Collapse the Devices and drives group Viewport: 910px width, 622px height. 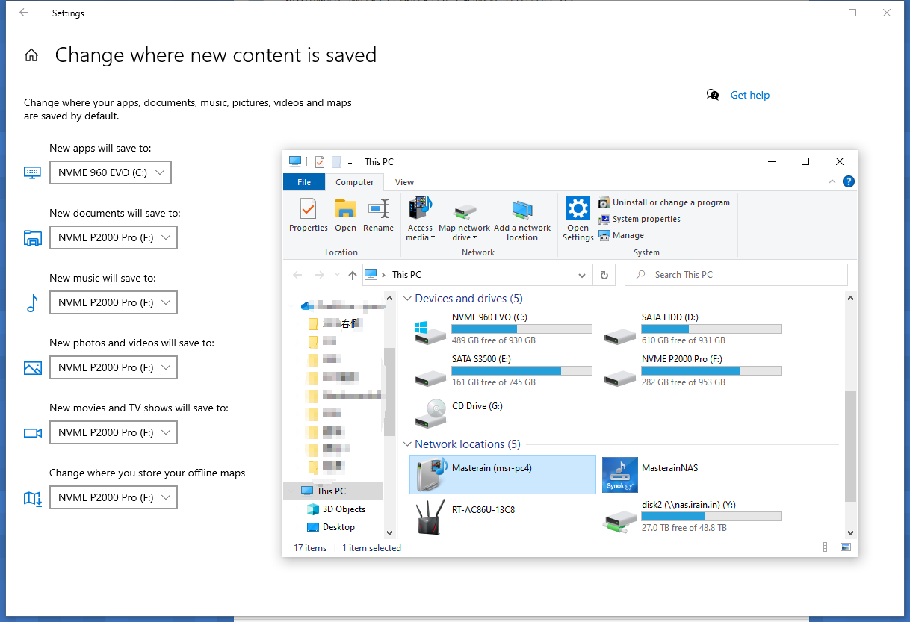407,299
